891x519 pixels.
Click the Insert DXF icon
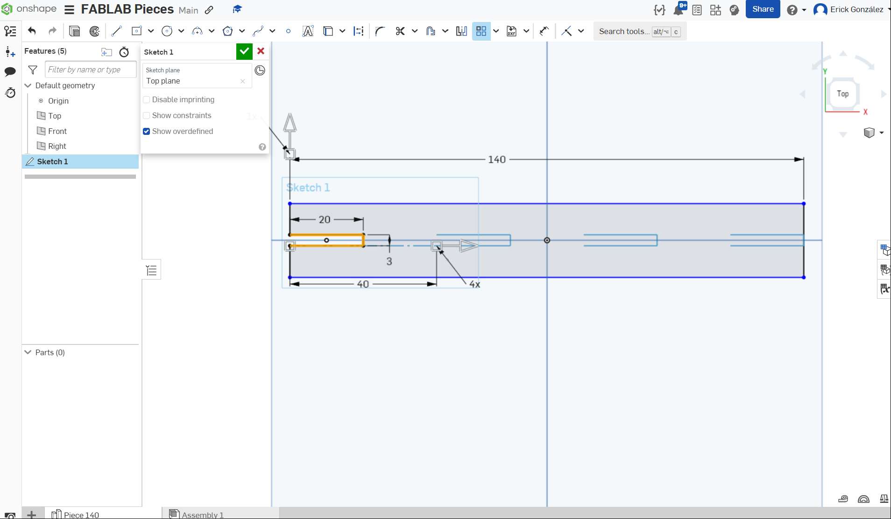(511, 31)
